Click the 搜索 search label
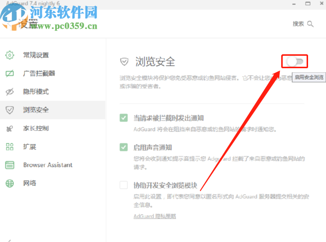The width and height of the screenshot is (326, 242). 298,24
